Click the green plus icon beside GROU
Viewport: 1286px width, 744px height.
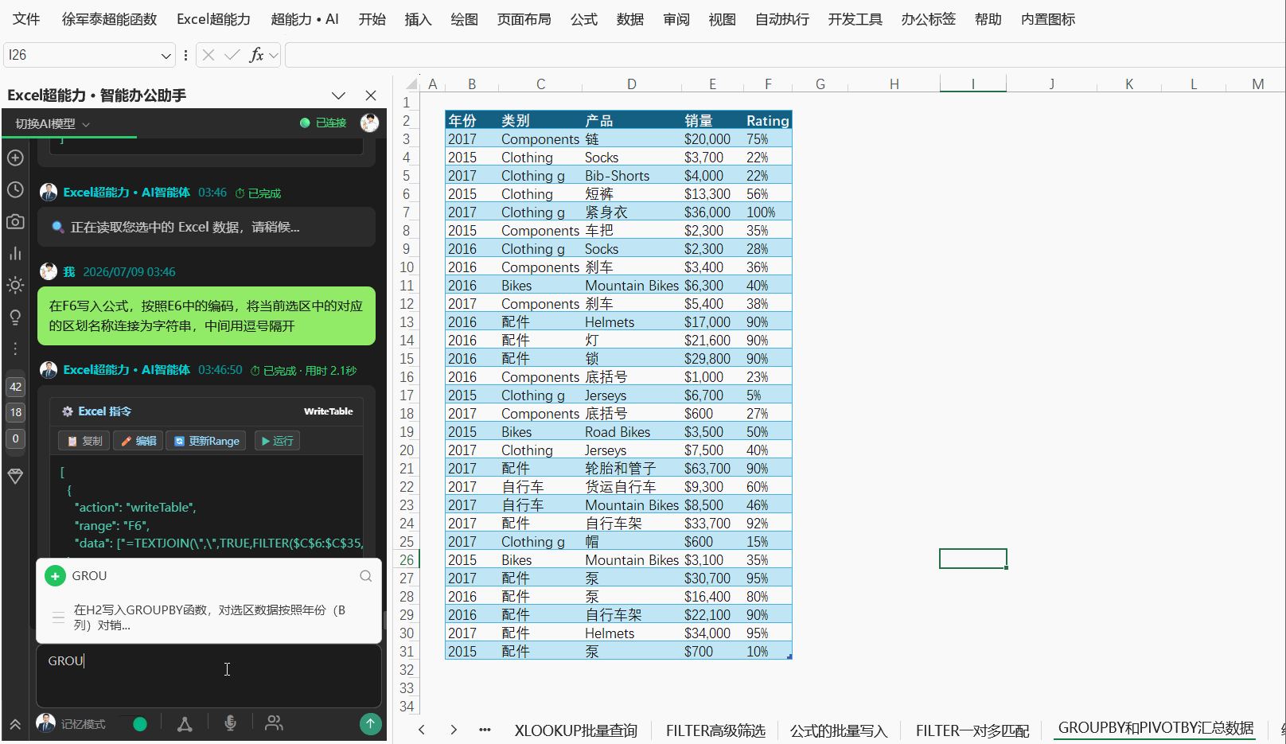tap(55, 576)
